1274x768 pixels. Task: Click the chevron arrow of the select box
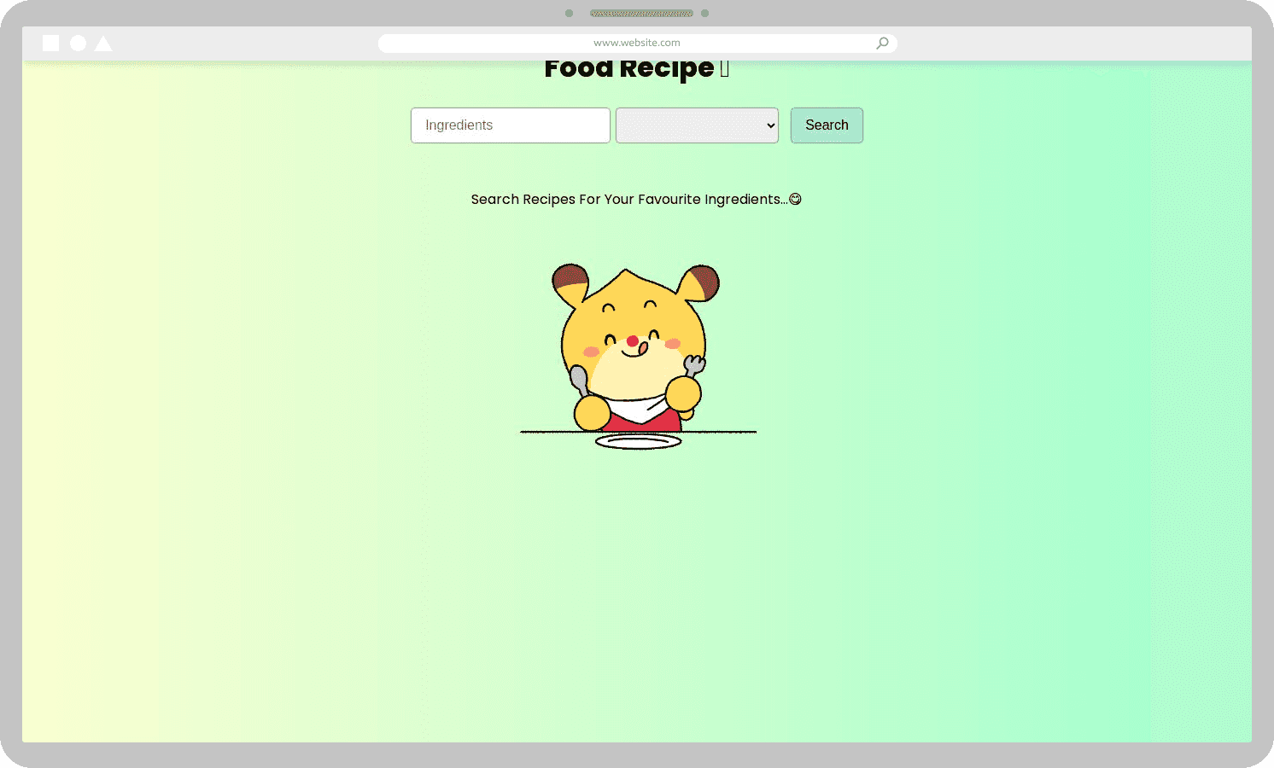770,125
